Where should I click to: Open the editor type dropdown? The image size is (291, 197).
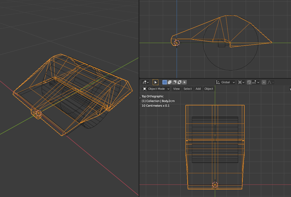click(x=145, y=82)
